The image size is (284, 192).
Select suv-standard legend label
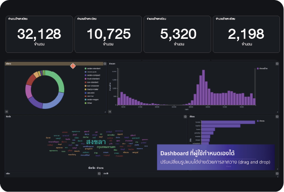[x=93, y=82]
